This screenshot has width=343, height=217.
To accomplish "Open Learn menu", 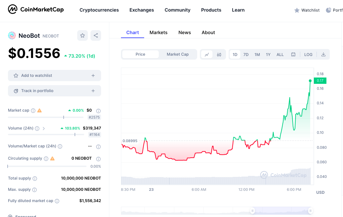I will click(x=238, y=10).
